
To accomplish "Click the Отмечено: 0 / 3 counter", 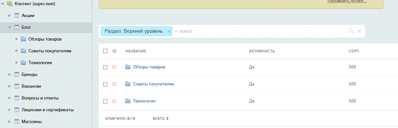I will (x=120, y=119).
